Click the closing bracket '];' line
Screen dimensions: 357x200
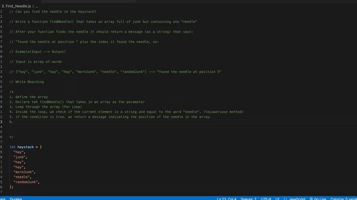pos(11,187)
